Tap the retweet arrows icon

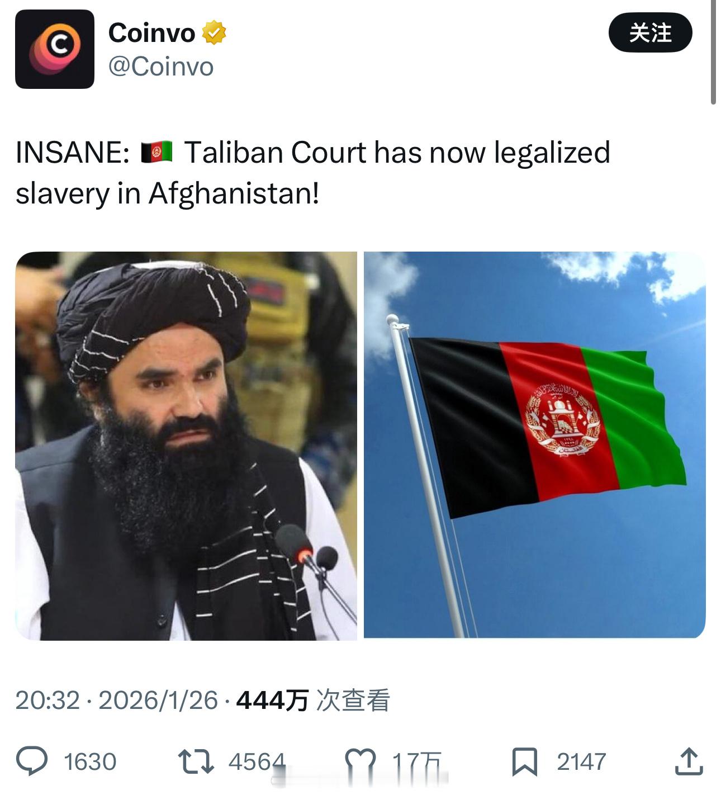(196, 761)
